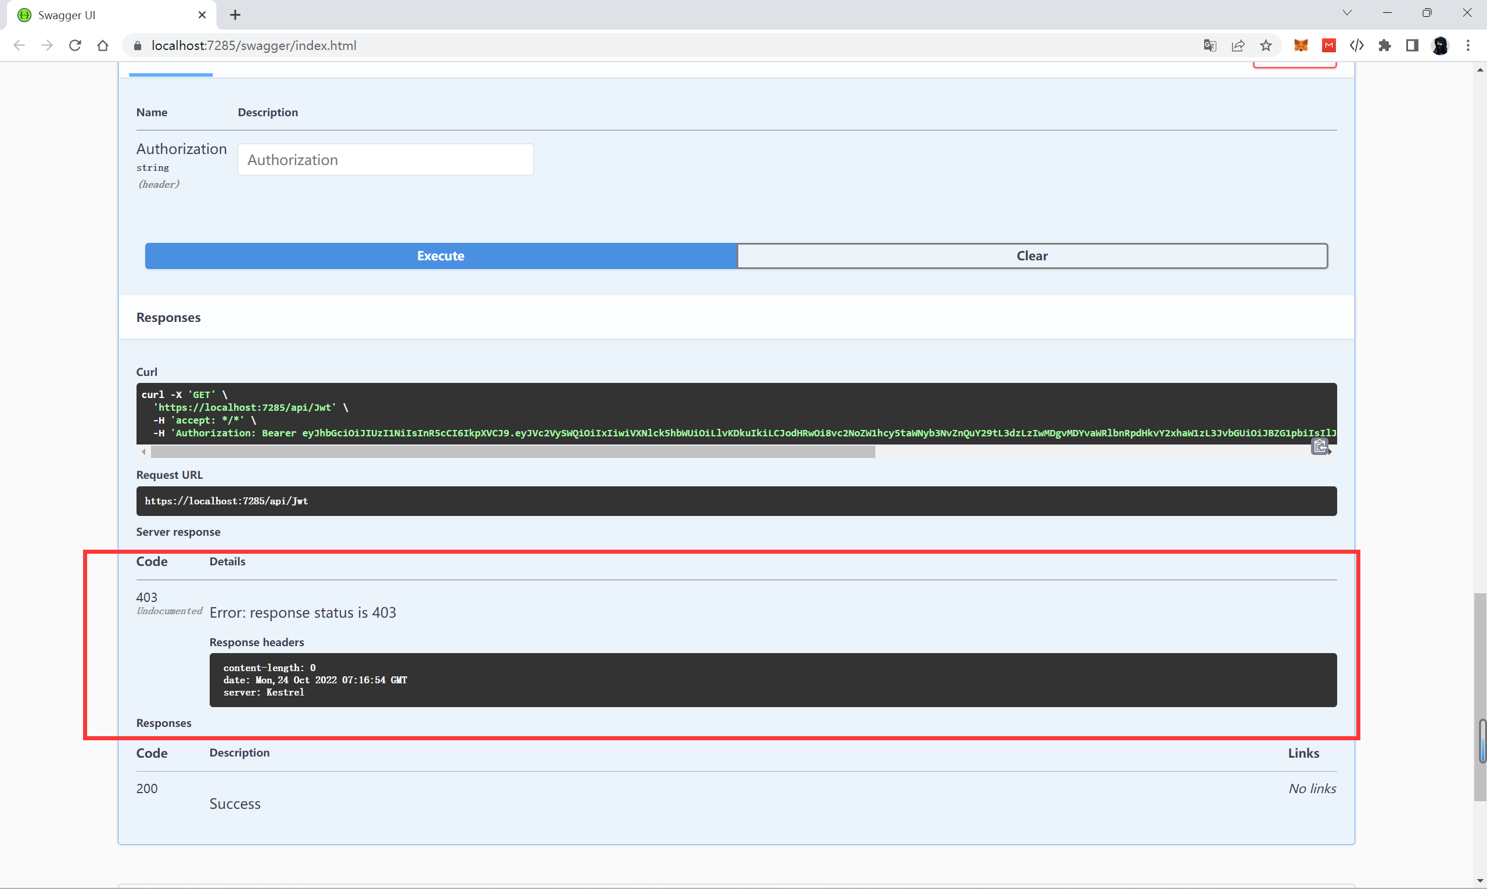1487x889 pixels.
Task: Click the curl box horizontal scrollbar
Action: (513, 452)
